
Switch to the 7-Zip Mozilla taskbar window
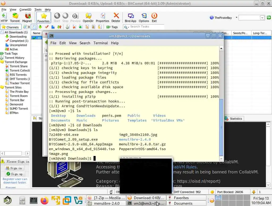click(106, 198)
